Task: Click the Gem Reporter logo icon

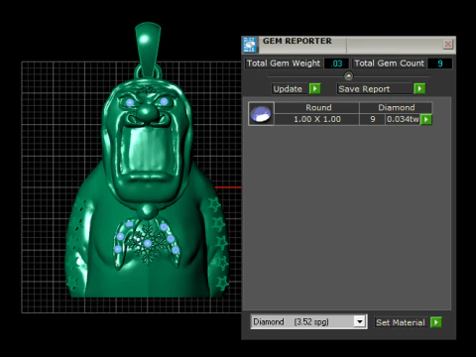Action: [x=250, y=45]
